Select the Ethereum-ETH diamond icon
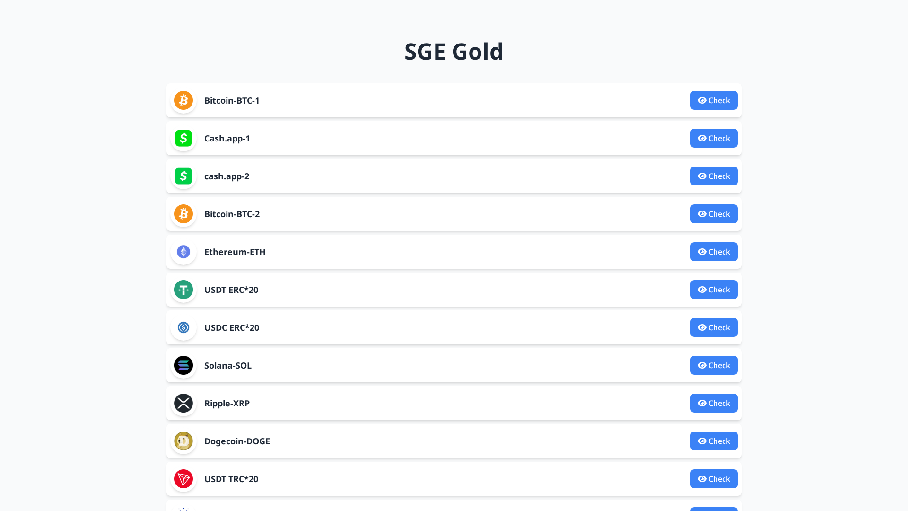This screenshot has width=908, height=511. pyautogui.click(x=183, y=252)
